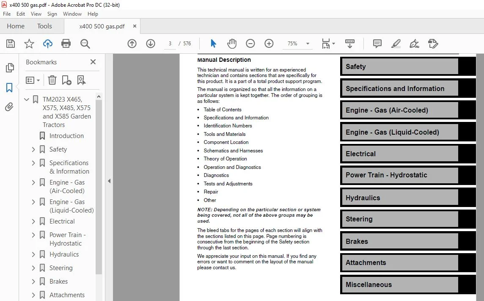Click the Save file icon
Image resolution: width=484 pixels, height=301 pixels.
[11, 44]
